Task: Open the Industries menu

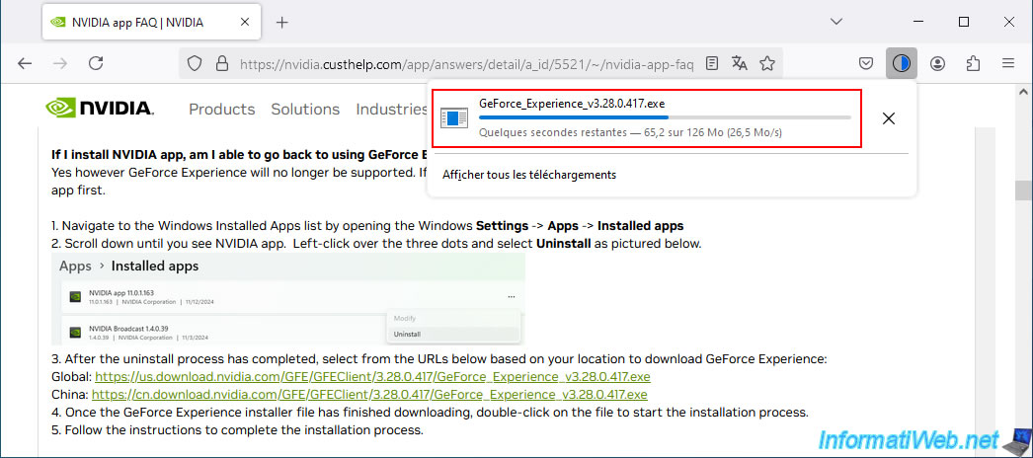Action: pos(392,110)
